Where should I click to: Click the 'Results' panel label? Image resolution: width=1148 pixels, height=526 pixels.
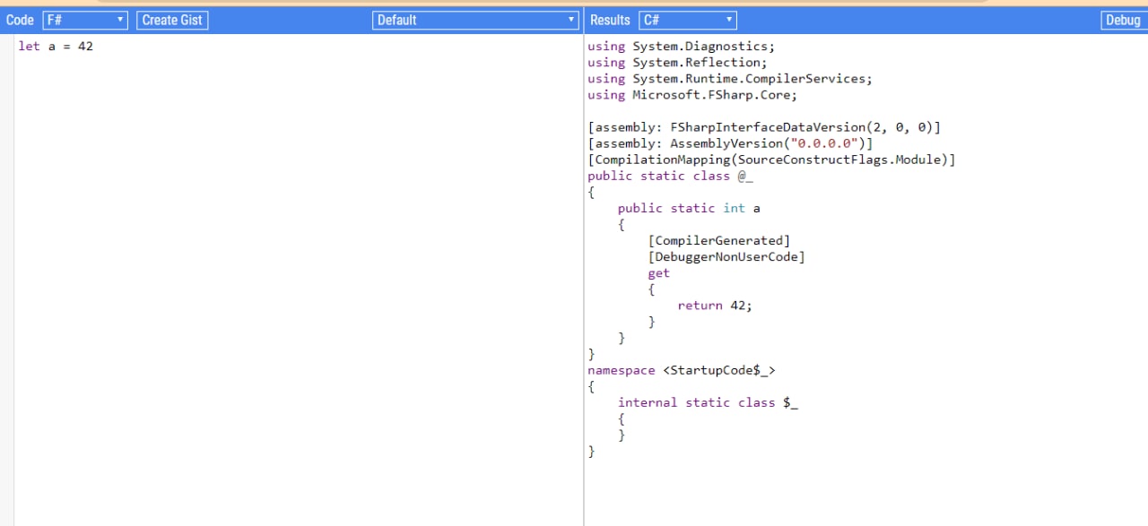click(x=610, y=20)
